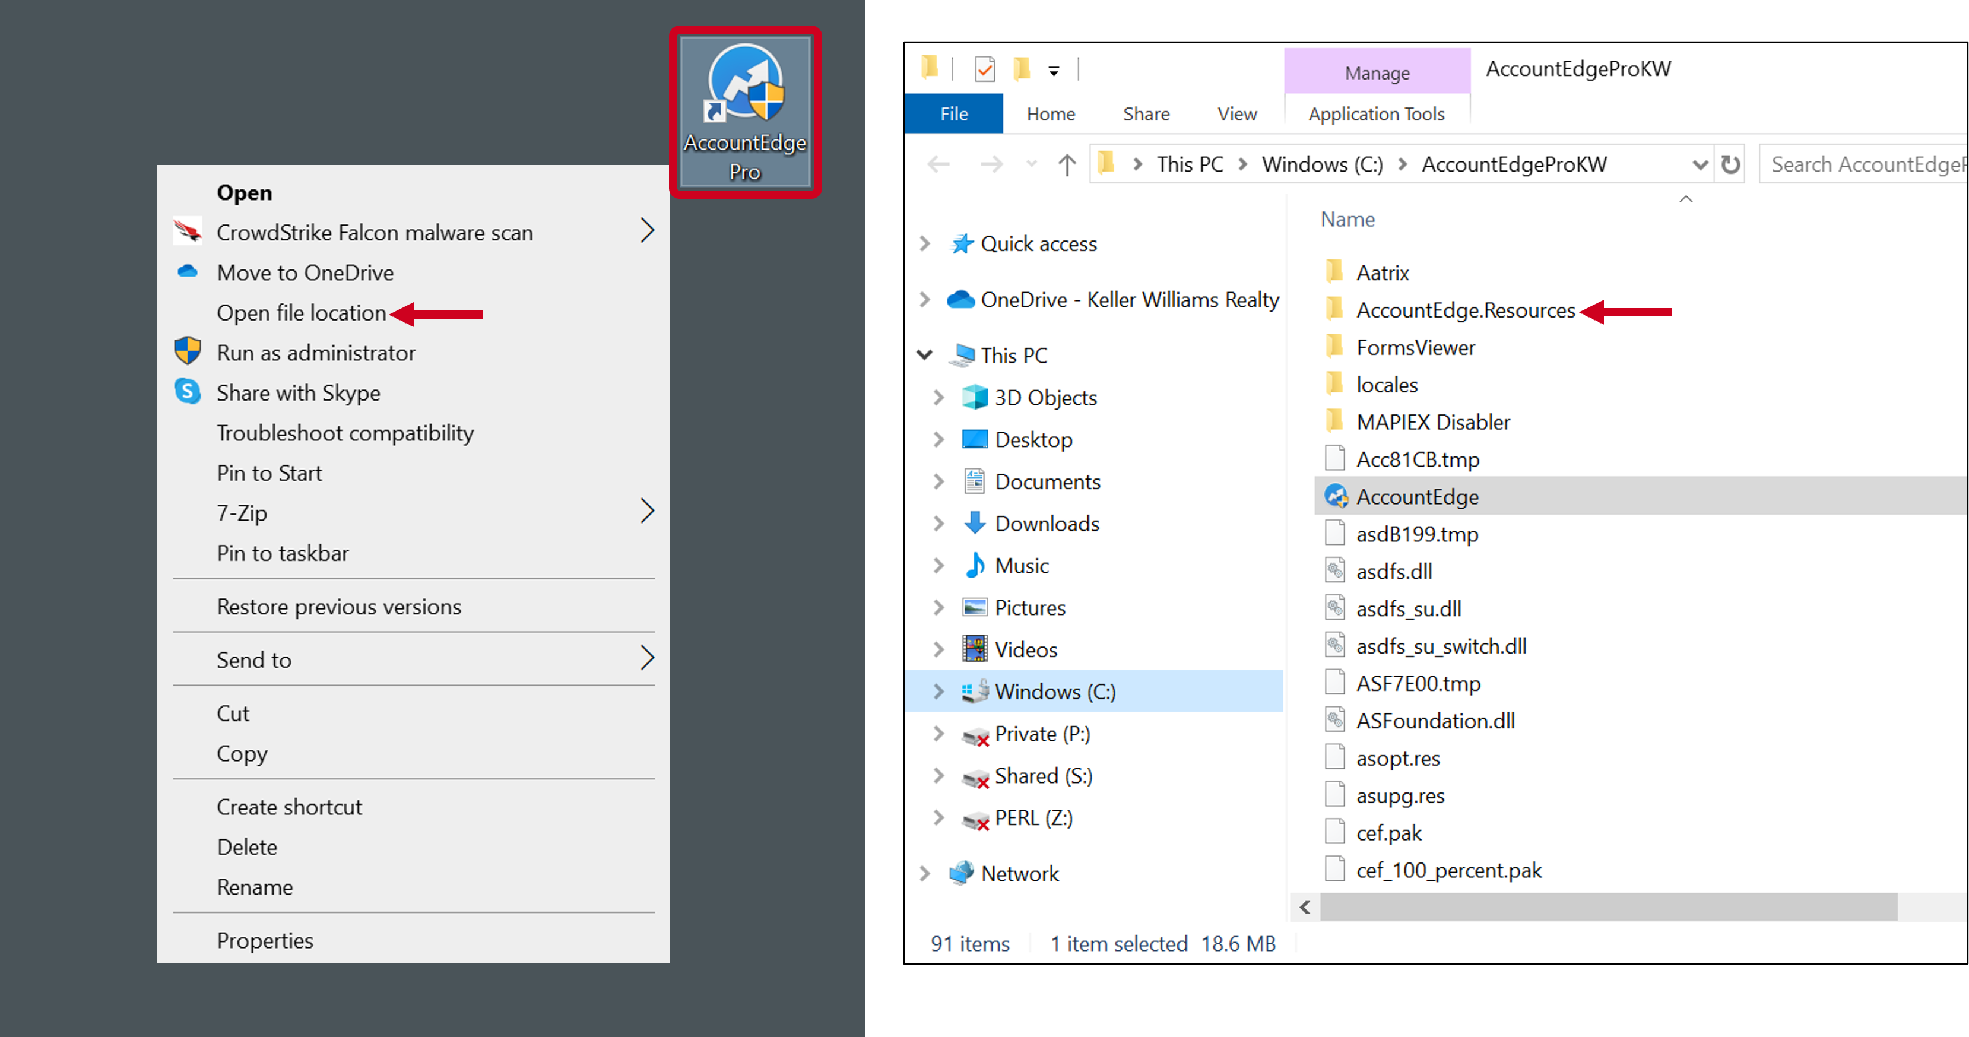The width and height of the screenshot is (1969, 1037).
Task: Launch AccountEdge from the file list
Action: 1418,496
